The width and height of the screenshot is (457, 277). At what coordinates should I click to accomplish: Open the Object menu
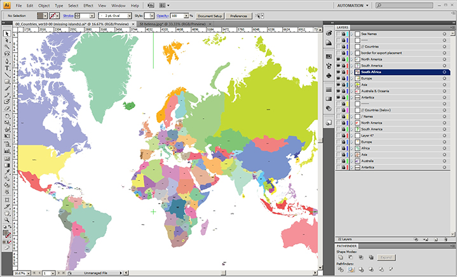pyautogui.click(x=43, y=5)
